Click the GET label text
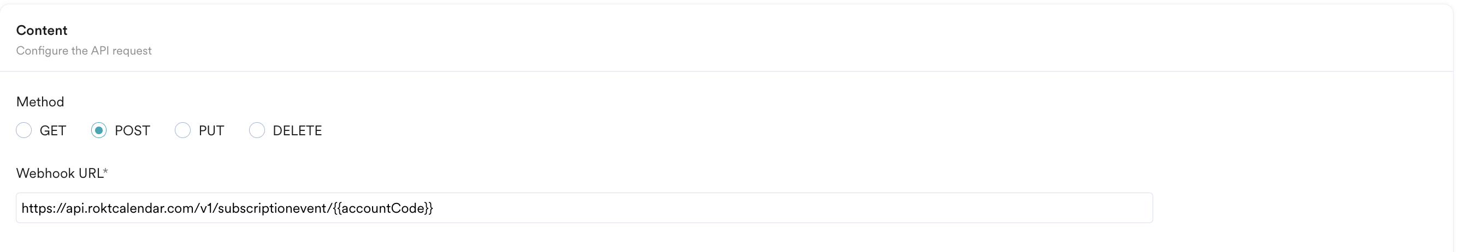 53,131
